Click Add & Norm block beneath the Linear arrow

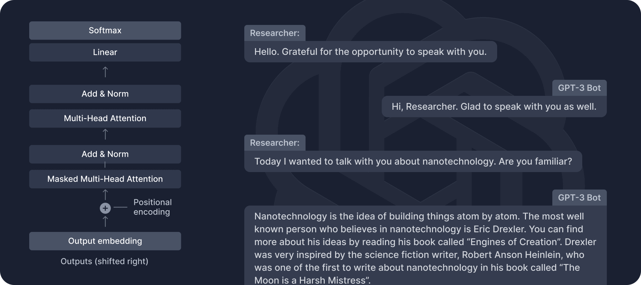(105, 94)
